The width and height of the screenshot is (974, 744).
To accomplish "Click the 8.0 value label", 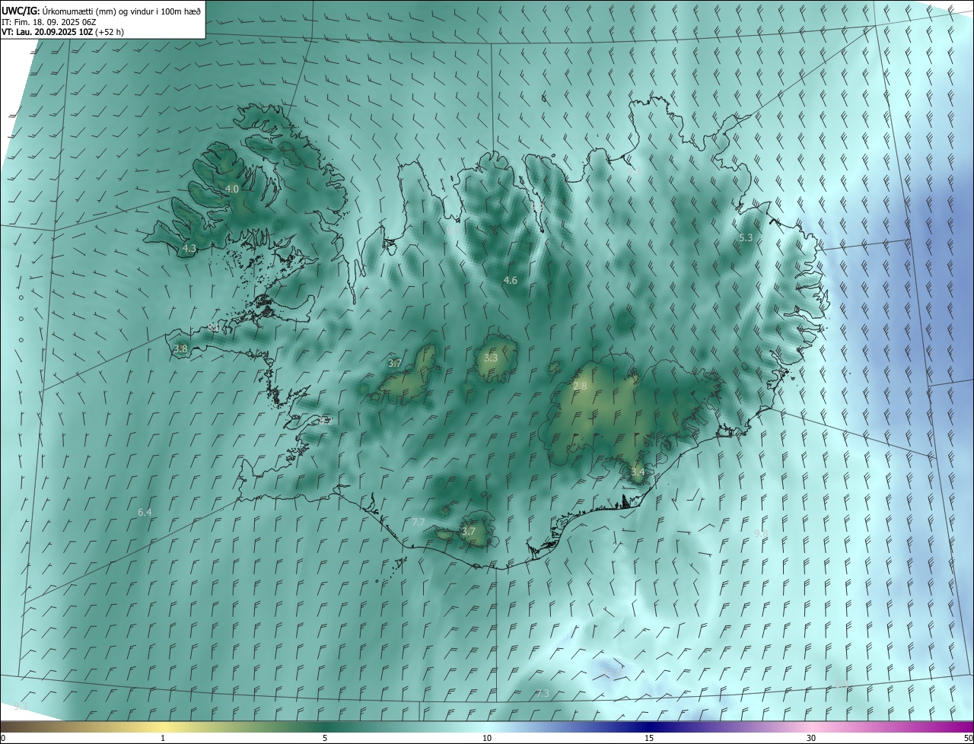I will click(x=214, y=328).
